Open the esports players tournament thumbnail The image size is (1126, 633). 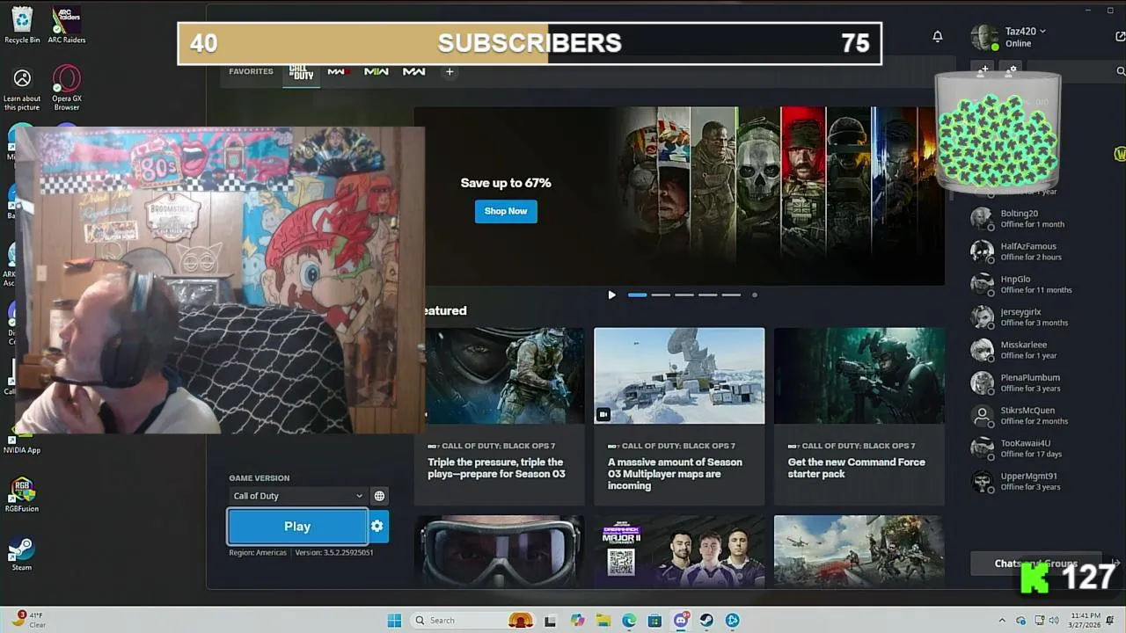click(x=679, y=550)
